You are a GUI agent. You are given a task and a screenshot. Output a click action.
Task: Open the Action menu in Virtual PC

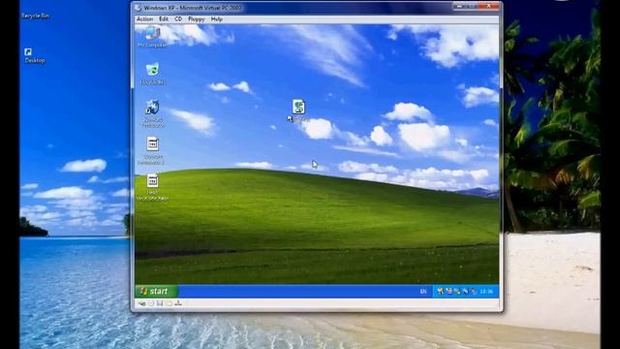[x=144, y=19]
